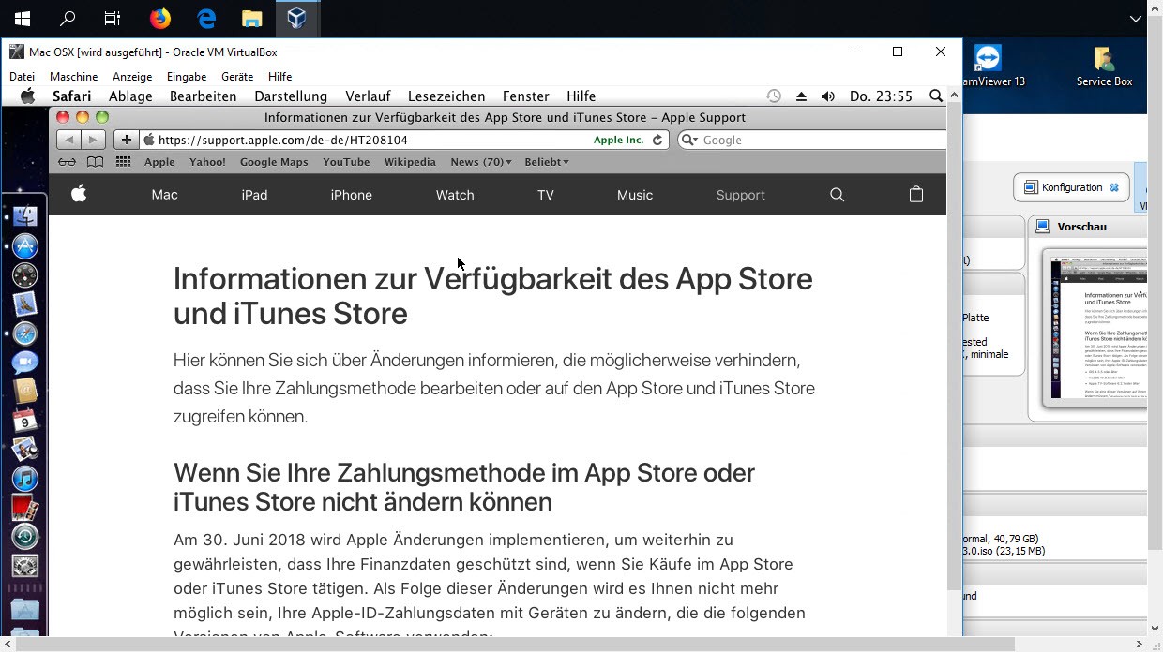Open App Store in the dock
Viewport: 1163px width, 652px height.
[24, 246]
